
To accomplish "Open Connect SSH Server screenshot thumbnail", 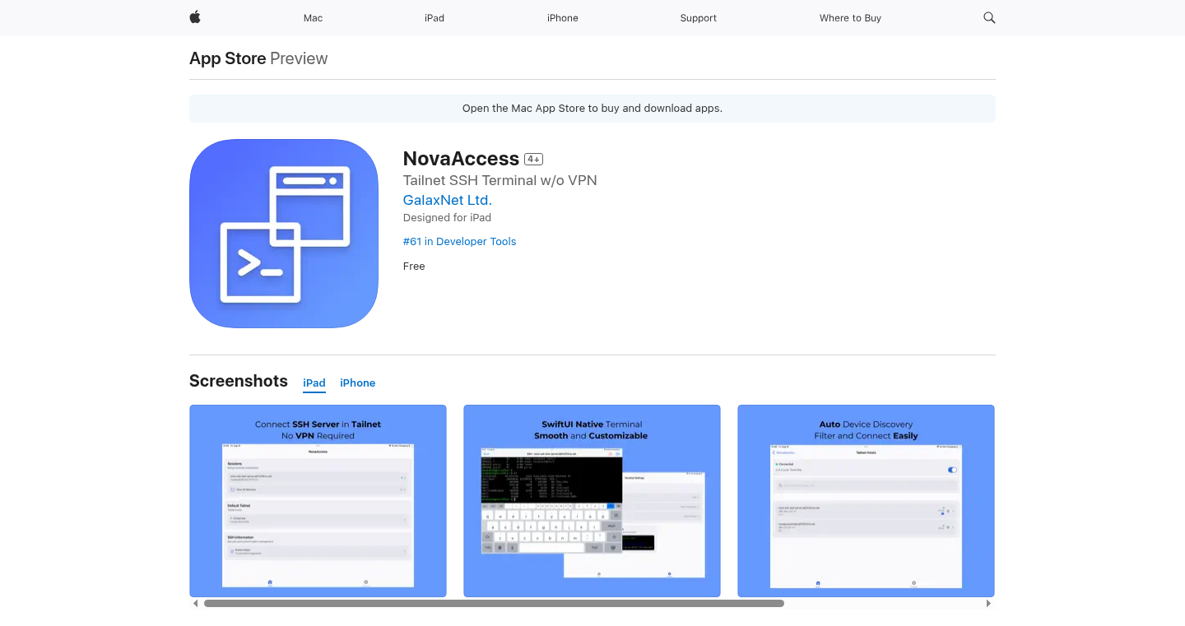I will pos(318,501).
